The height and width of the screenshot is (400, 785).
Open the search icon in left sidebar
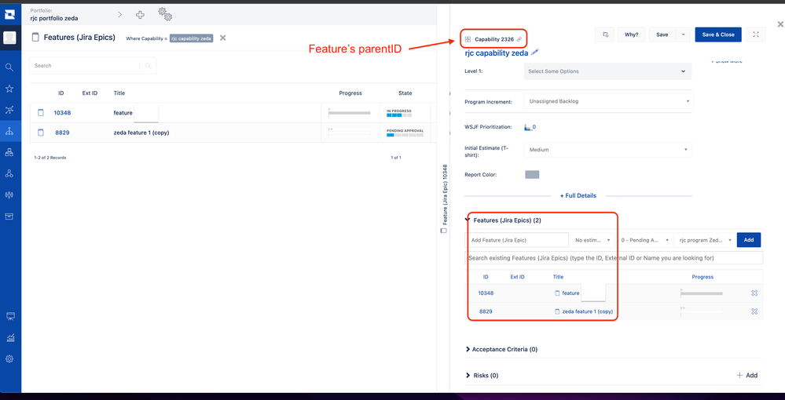click(x=9, y=67)
